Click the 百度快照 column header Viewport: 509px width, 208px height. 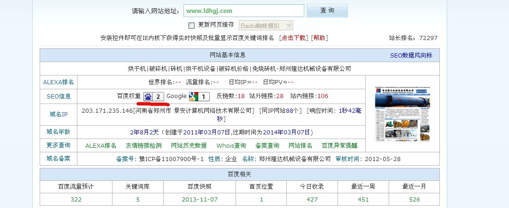pyautogui.click(x=200, y=187)
